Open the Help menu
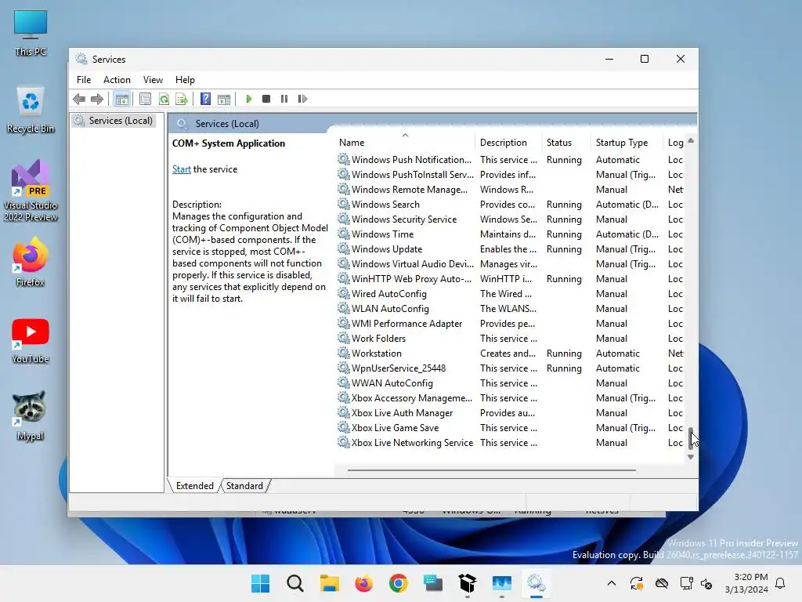Screen dimensions: 802x602 pos(185,80)
